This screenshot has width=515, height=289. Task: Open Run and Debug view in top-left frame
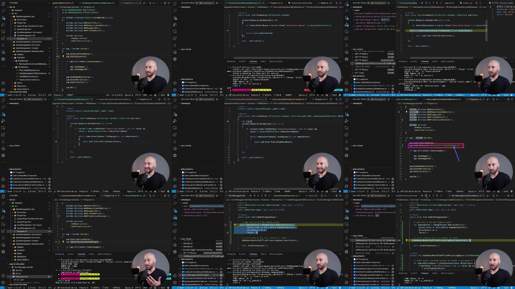click(3, 24)
